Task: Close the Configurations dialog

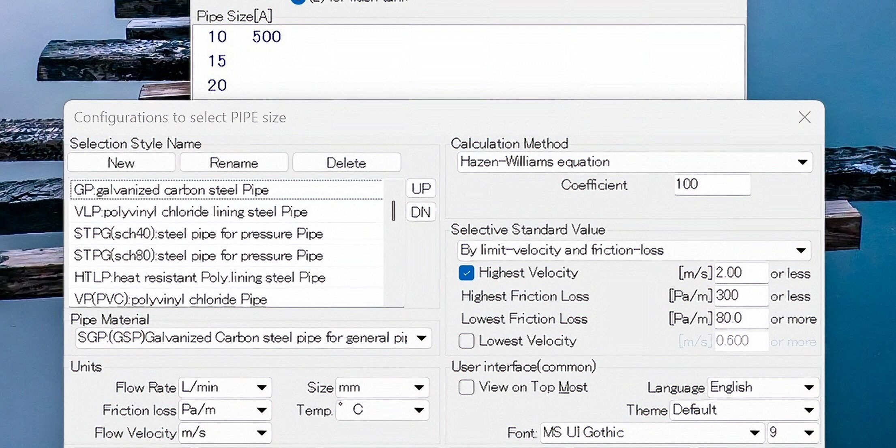Action: point(804,117)
